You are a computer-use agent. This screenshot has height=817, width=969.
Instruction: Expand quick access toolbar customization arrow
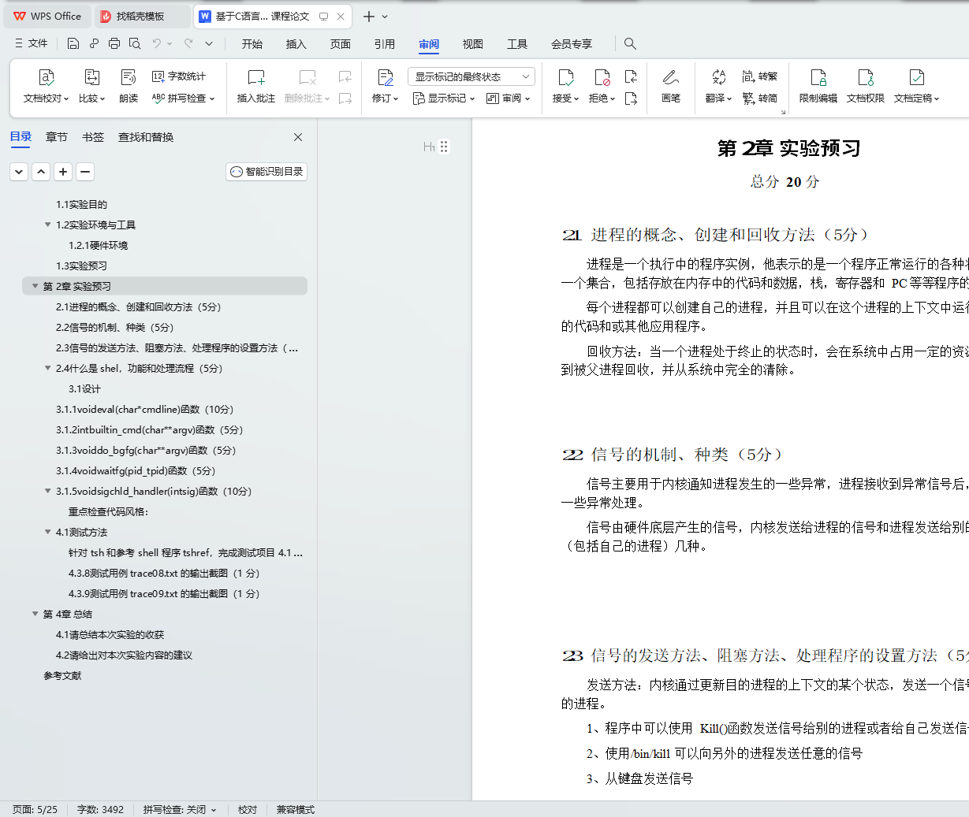click(x=209, y=43)
